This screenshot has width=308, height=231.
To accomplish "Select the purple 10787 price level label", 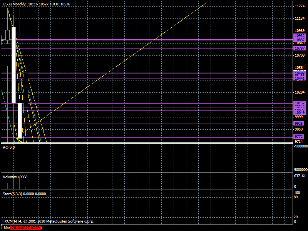I will (300, 49).
